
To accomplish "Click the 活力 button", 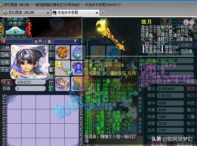I will [x=191, y=89].
